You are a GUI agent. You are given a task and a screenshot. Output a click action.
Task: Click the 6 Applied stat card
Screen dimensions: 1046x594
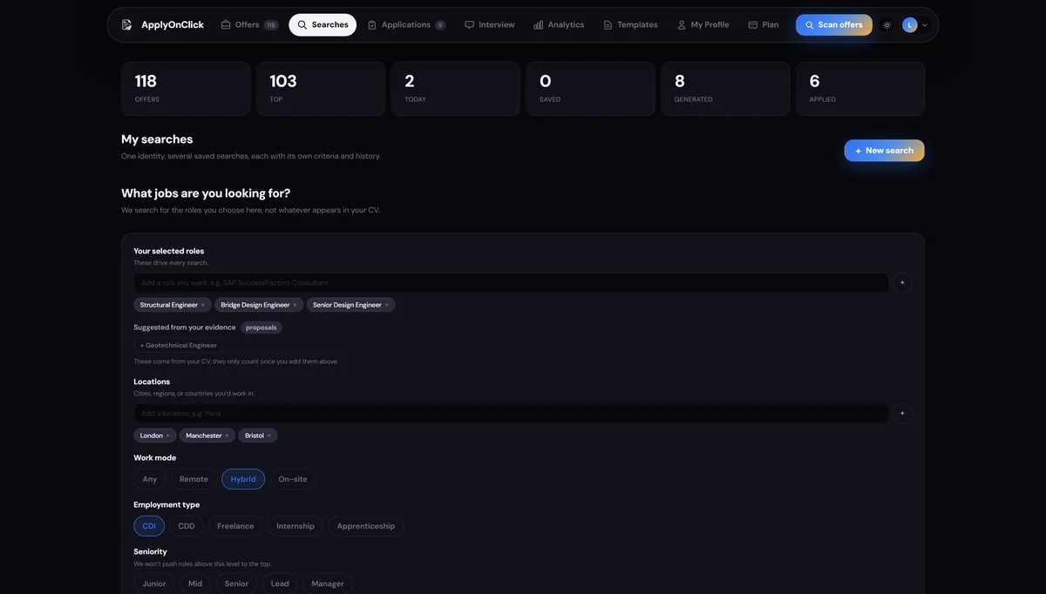860,89
